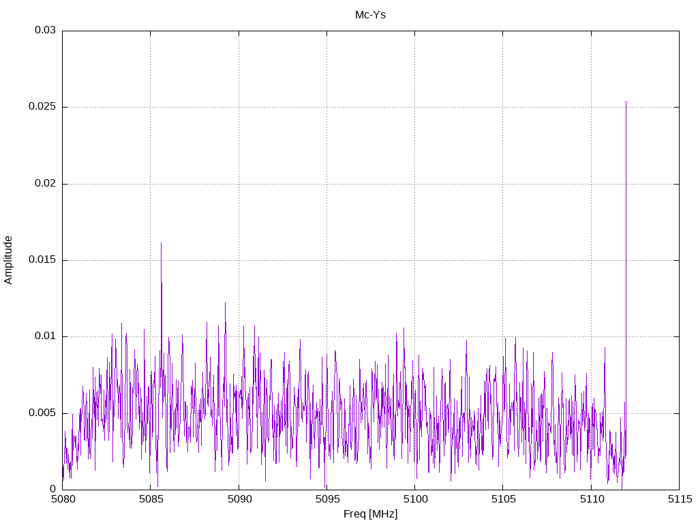
Task: Click the plot title 'Mc-Ys'
Action: click(370, 15)
